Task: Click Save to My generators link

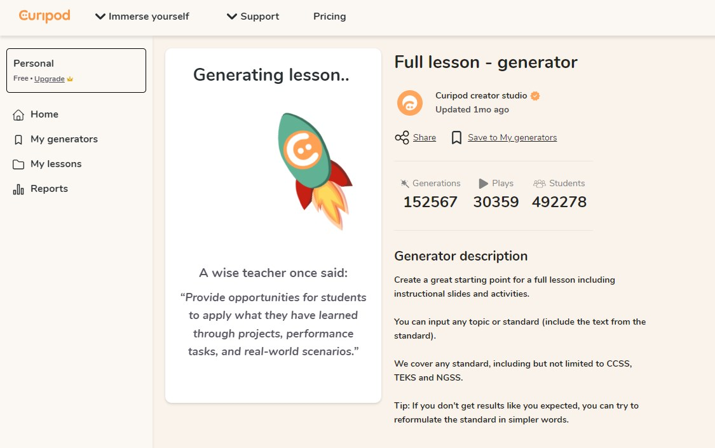Action: pos(512,138)
